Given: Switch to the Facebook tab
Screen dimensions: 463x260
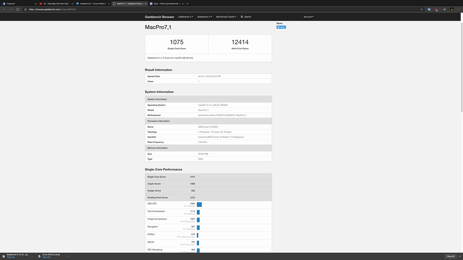Looking at the screenshot, I should tap(19, 3).
